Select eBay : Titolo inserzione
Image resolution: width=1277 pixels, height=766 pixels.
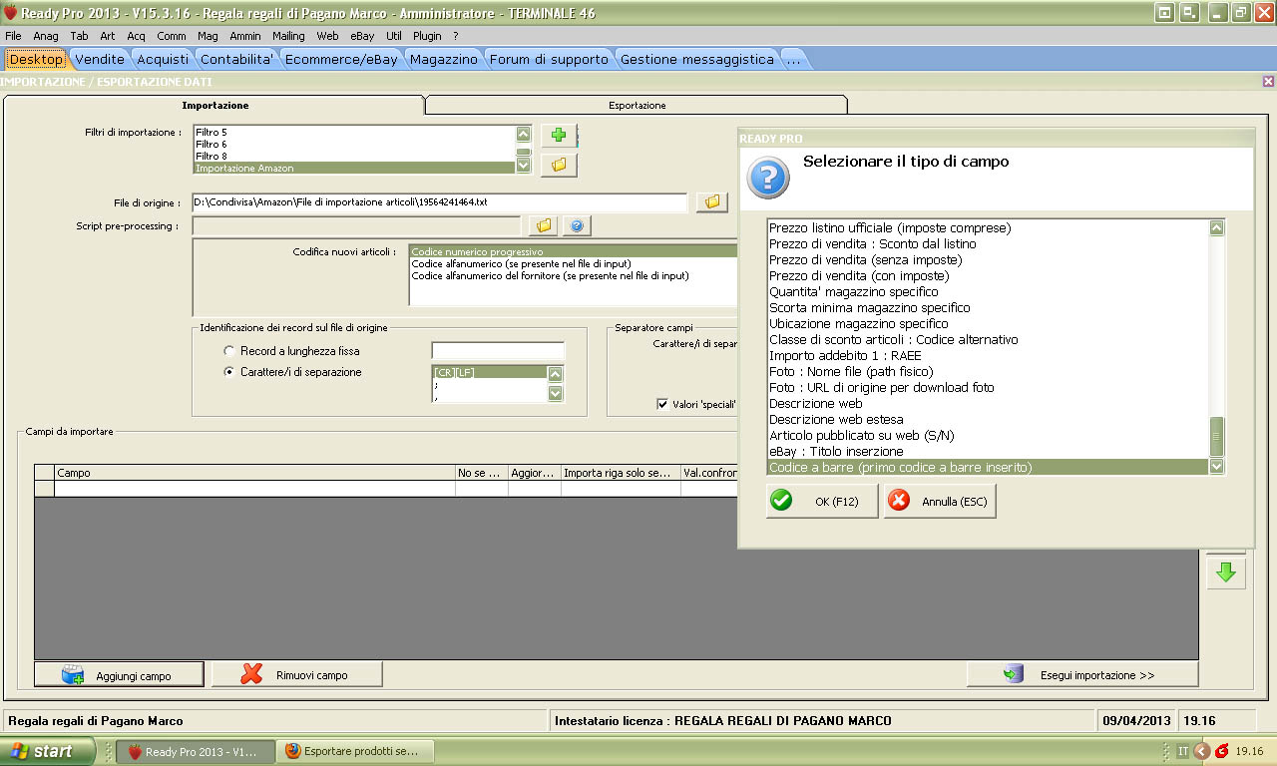click(988, 452)
